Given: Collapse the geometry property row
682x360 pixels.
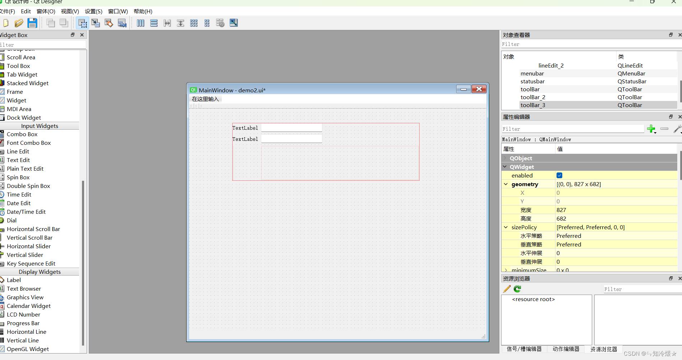Looking at the screenshot, I should (x=506, y=184).
